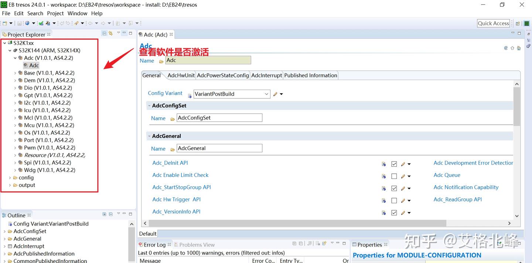Click the pencil icon beside Config Variant

point(275,94)
